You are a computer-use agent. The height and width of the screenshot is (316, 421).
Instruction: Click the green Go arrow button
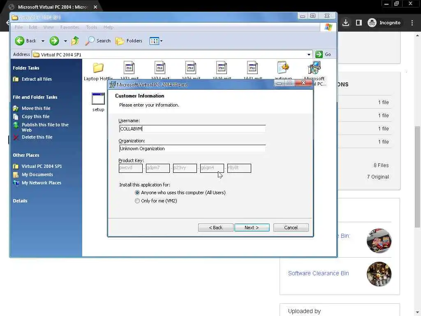319,54
